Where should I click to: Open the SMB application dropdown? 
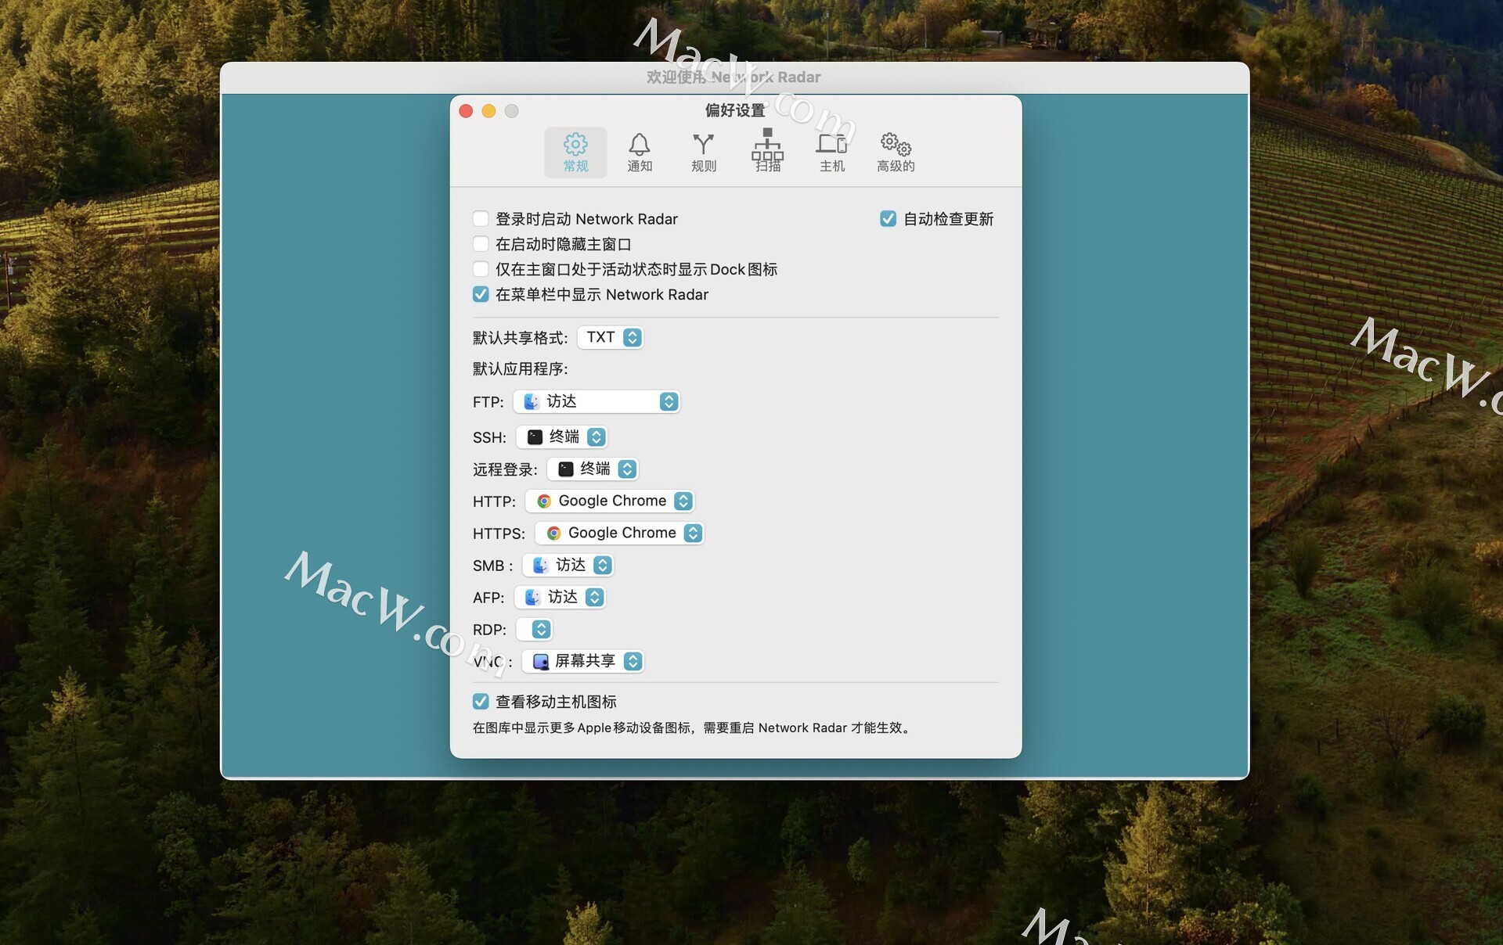tap(568, 565)
